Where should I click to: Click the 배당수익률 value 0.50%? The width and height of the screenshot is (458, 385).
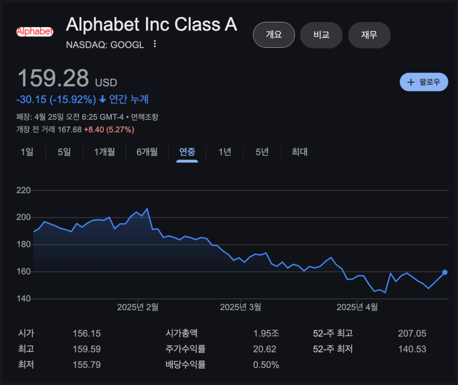[x=266, y=365]
